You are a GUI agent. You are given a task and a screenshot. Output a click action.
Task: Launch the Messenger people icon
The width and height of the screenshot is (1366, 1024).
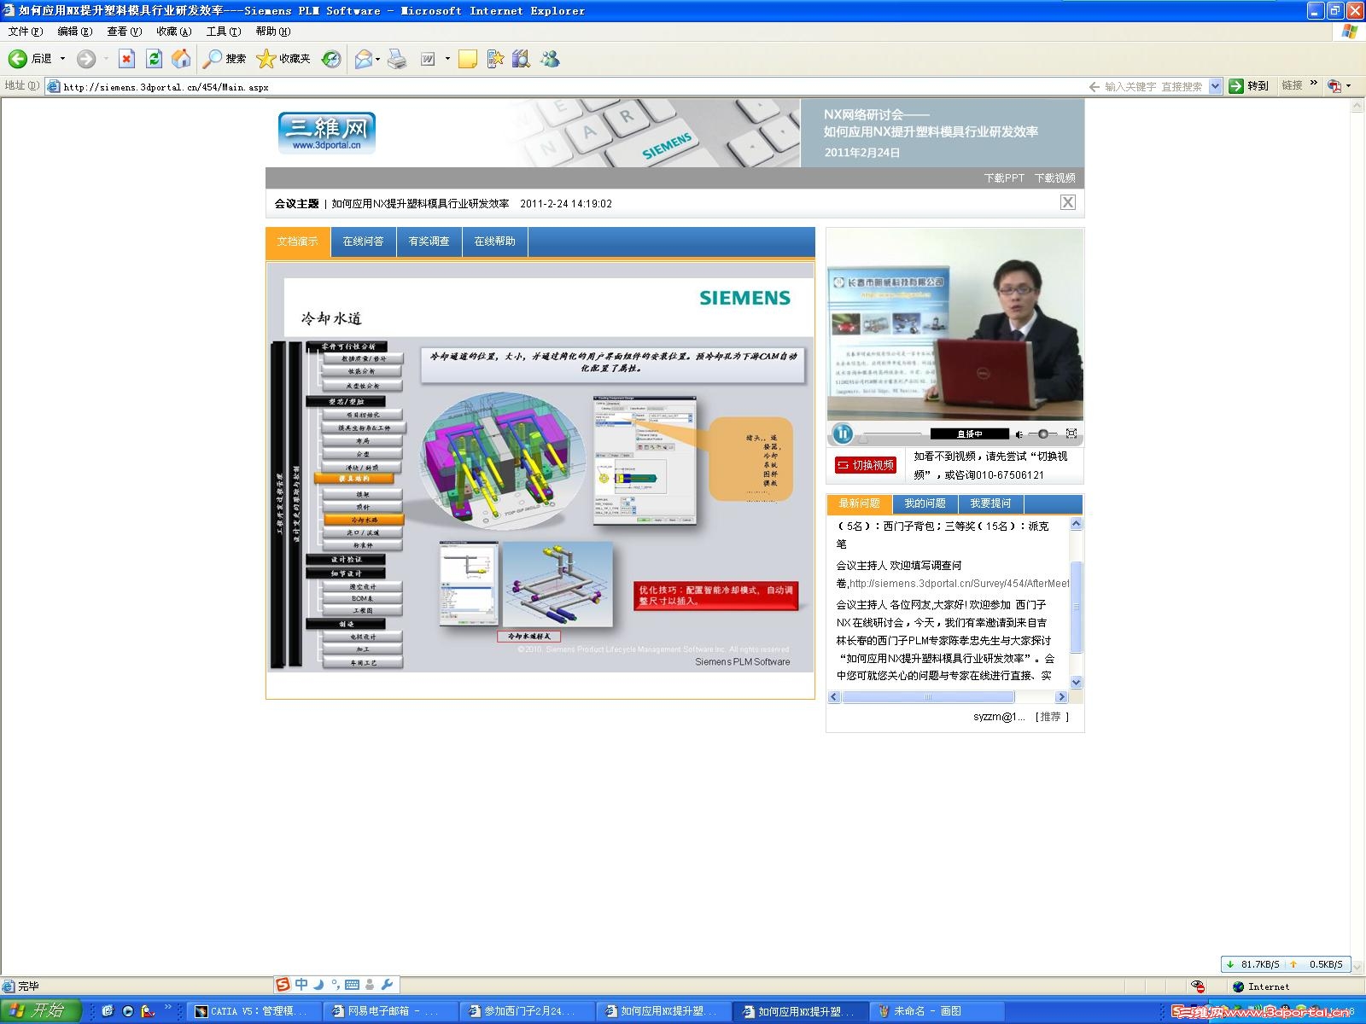pyautogui.click(x=550, y=59)
